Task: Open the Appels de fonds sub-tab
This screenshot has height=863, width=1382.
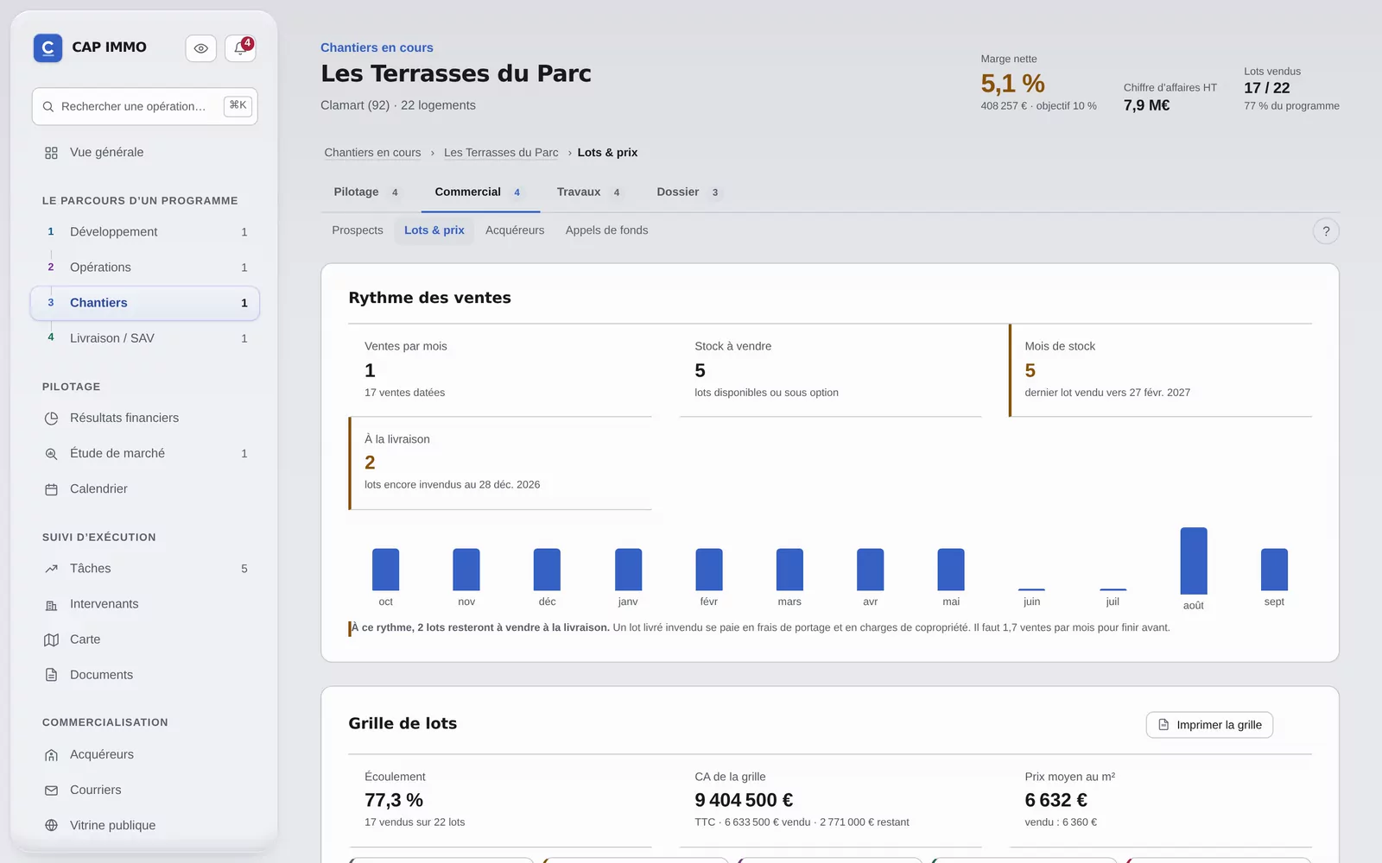Action: pyautogui.click(x=606, y=230)
